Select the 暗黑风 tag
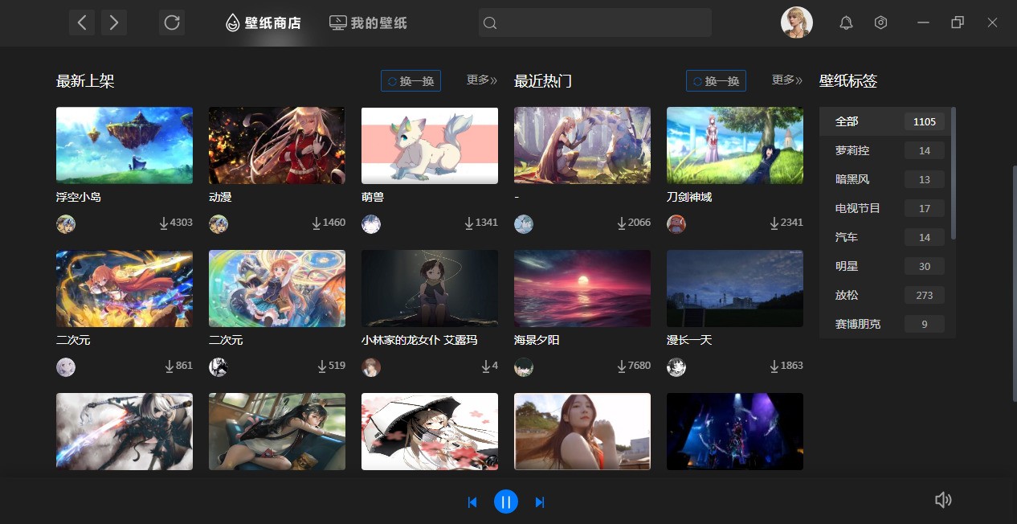 (884, 179)
